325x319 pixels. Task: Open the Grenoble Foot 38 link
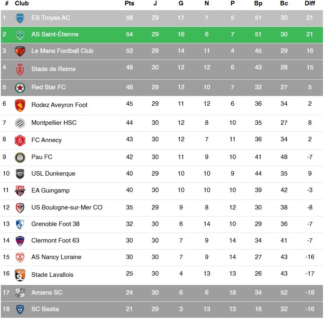tap(55, 224)
